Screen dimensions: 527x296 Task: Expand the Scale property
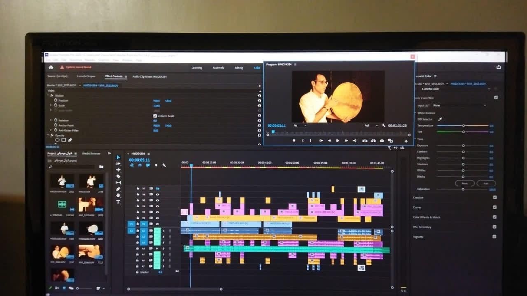(51, 105)
